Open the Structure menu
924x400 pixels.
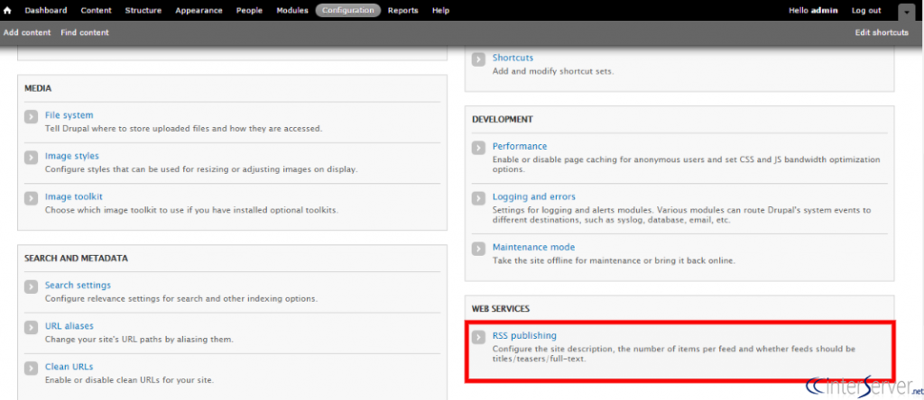coord(143,10)
